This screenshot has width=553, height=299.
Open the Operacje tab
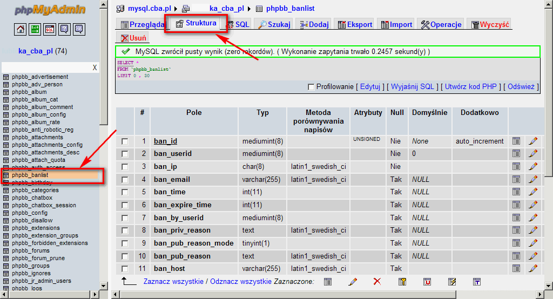441,24
